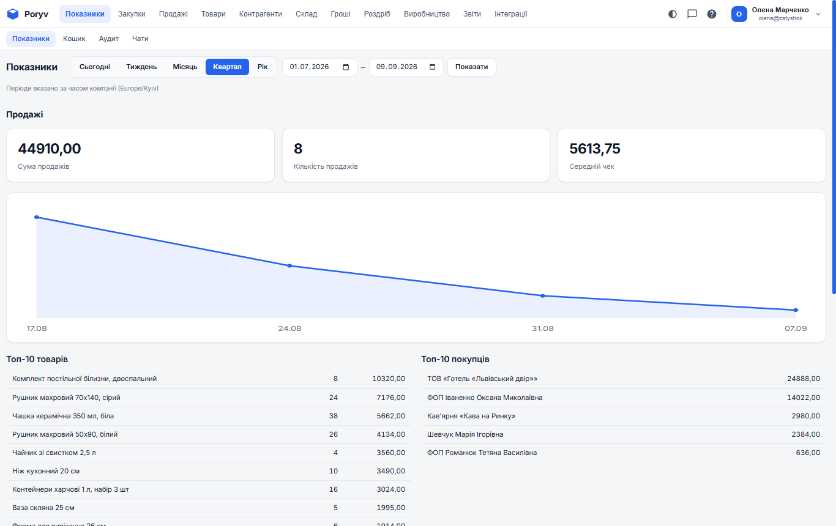Select the Рік period option
Viewport: 836px width, 526px height.
click(263, 67)
